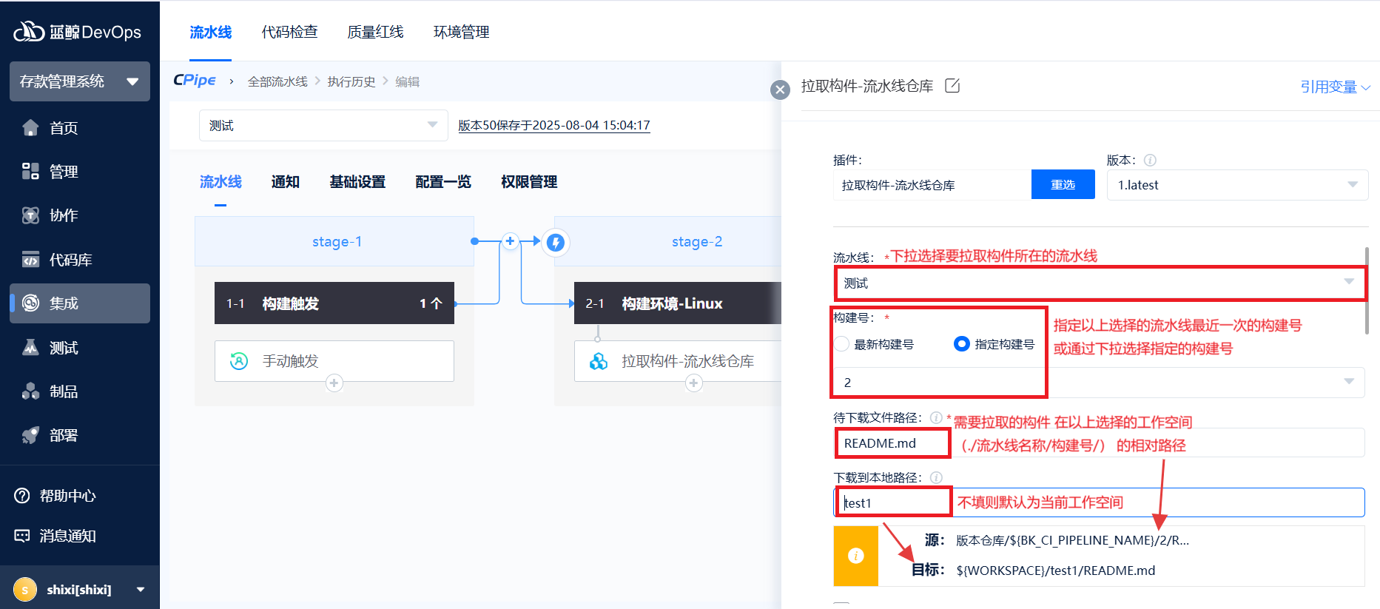
Task: Click the info icon next to 版本 label
Action: [x=1150, y=160]
